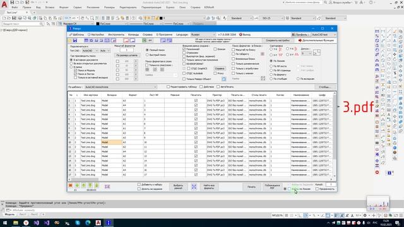
Task: Open the Шаблоны menu in the Reverse dialog
Action: pyautogui.click(x=77, y=35)
